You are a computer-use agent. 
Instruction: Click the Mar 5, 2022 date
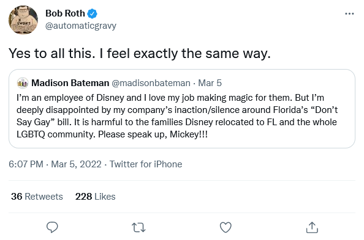pyautogui.click(x=76, y=164)
